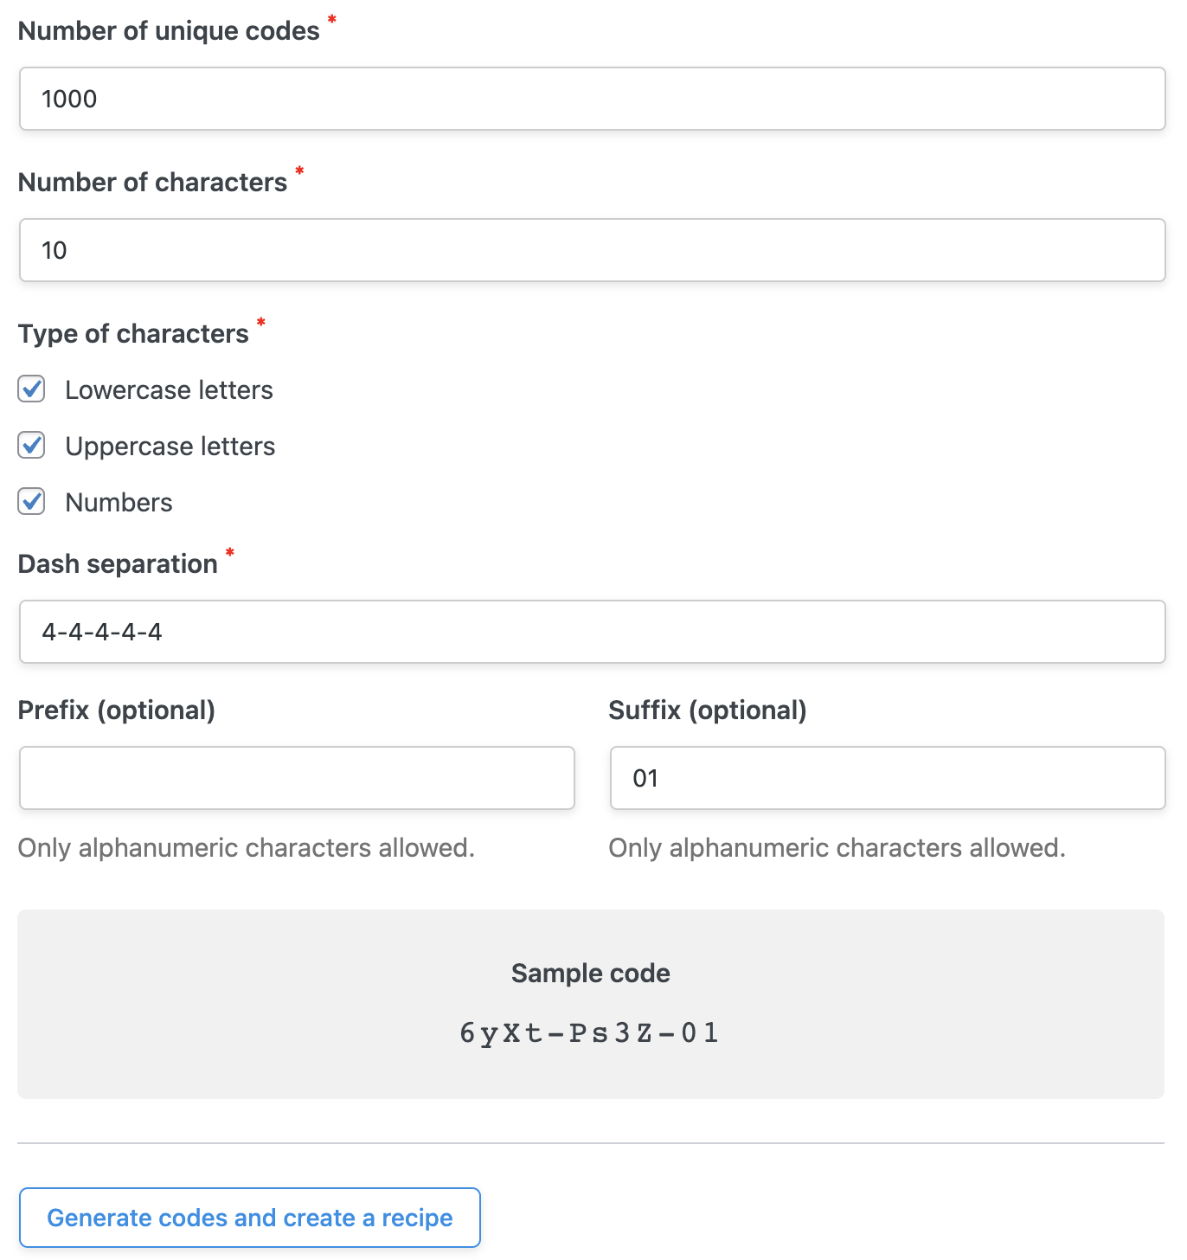Click the Suffix (optional) label
Viewport: 1187px width, 1260px height.
(708, 710)
